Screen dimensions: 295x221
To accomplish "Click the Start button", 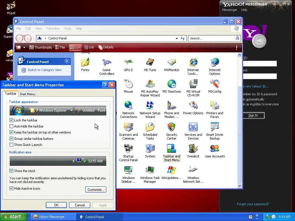I will click(x=14, y=217).
